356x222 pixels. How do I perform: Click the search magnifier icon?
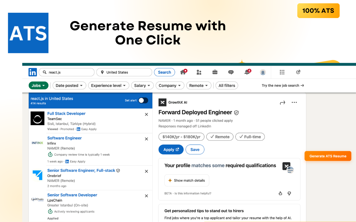[44, 72]
